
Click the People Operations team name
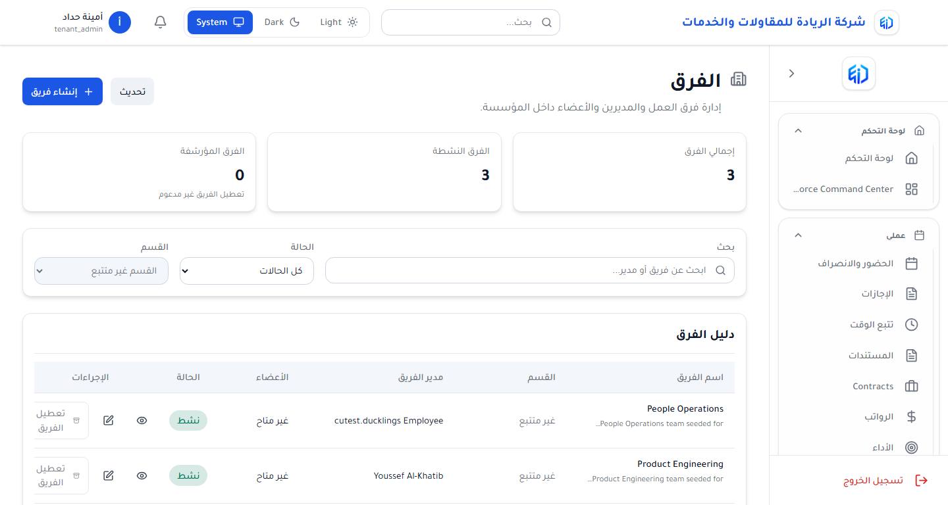coord(685,409)
